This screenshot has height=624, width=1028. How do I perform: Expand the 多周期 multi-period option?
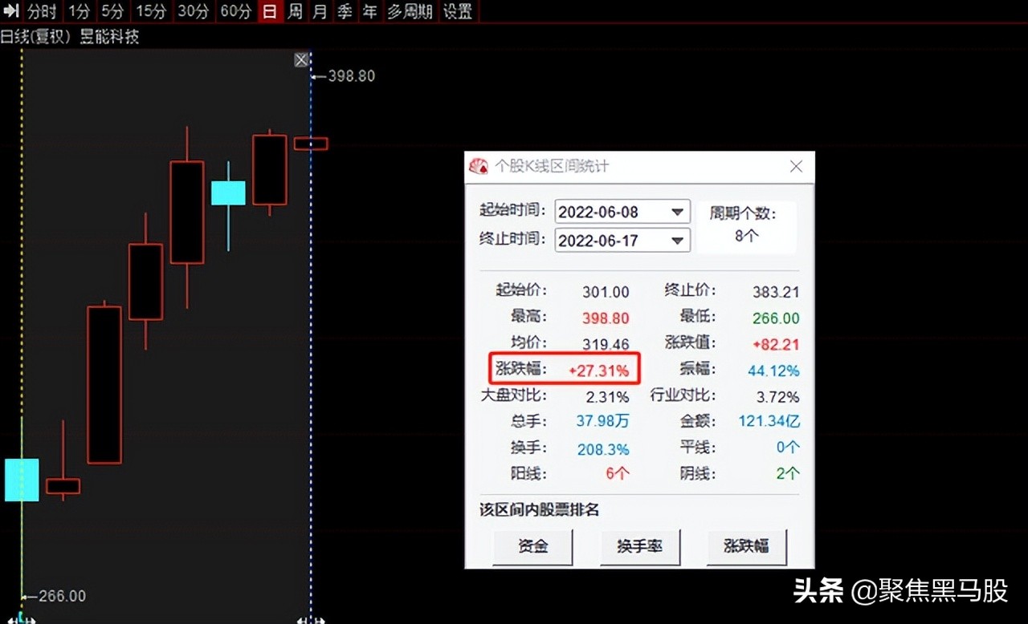410,11
